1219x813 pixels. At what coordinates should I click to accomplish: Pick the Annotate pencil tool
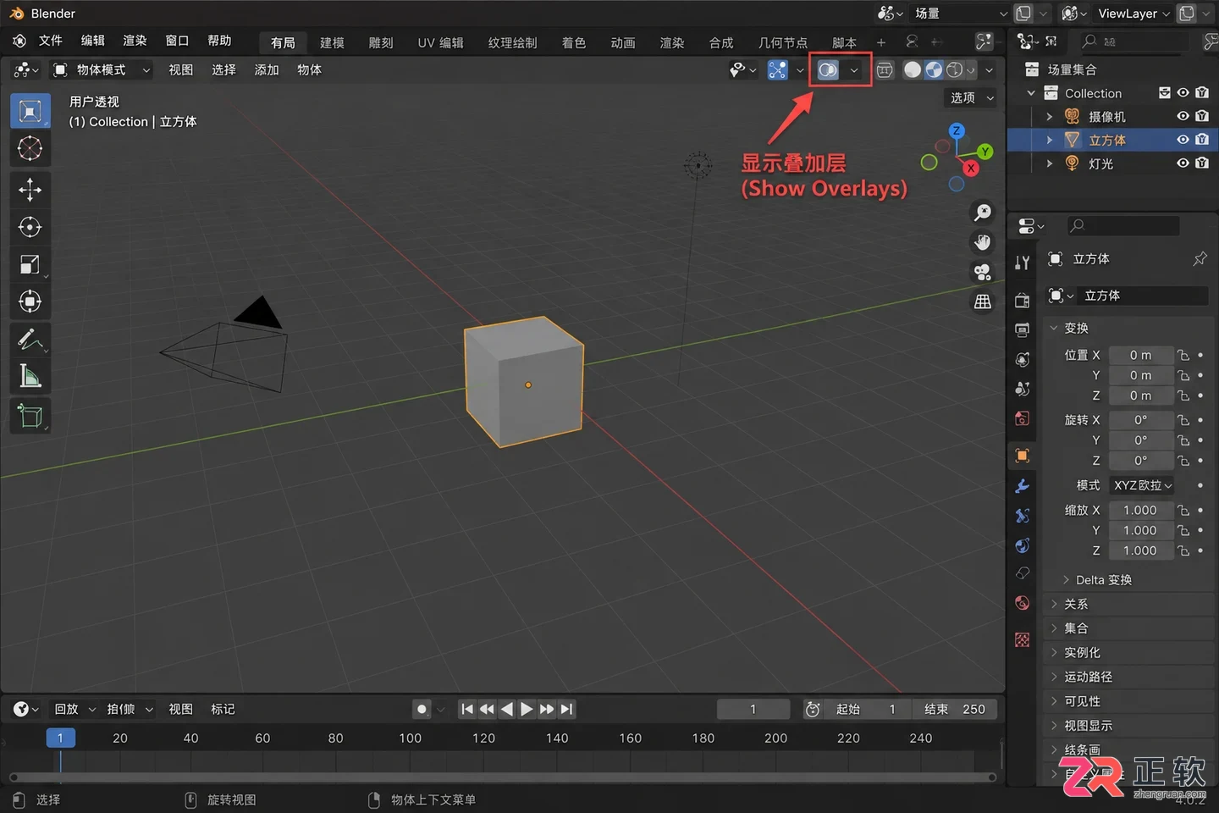[30, 340]
